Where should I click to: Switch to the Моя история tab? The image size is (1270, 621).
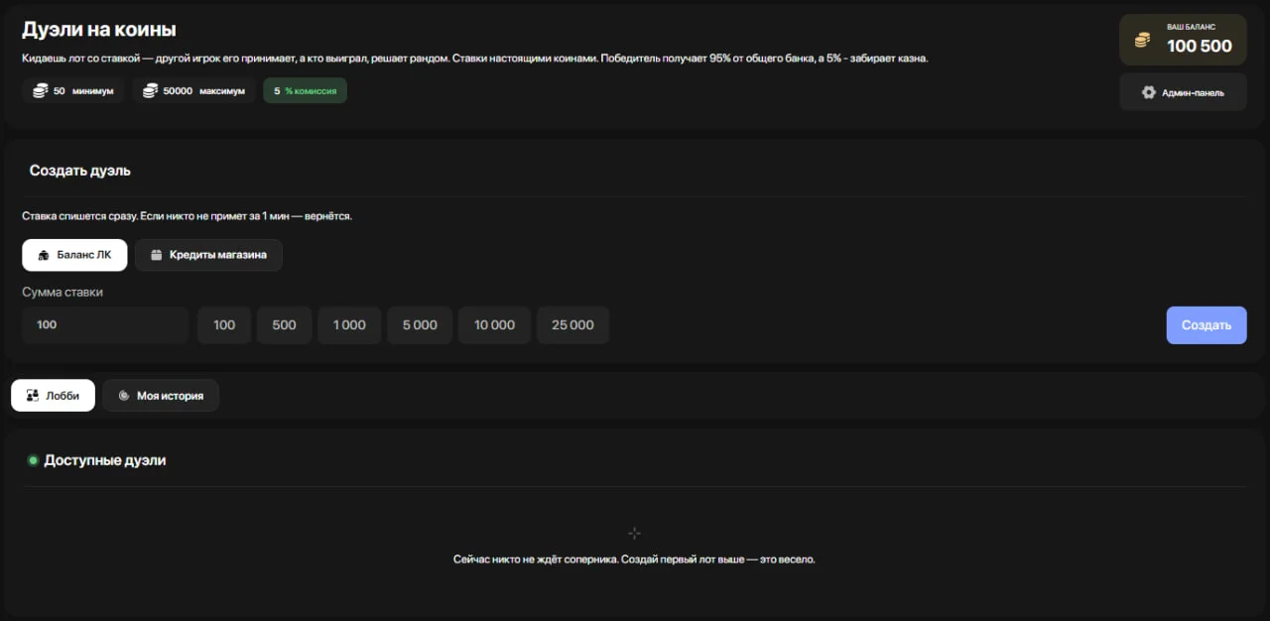[161, 395]
